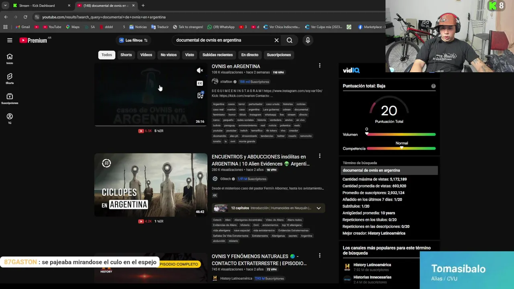
Task: Select the Subidas recientes filter chip
Action: point(218,55)
